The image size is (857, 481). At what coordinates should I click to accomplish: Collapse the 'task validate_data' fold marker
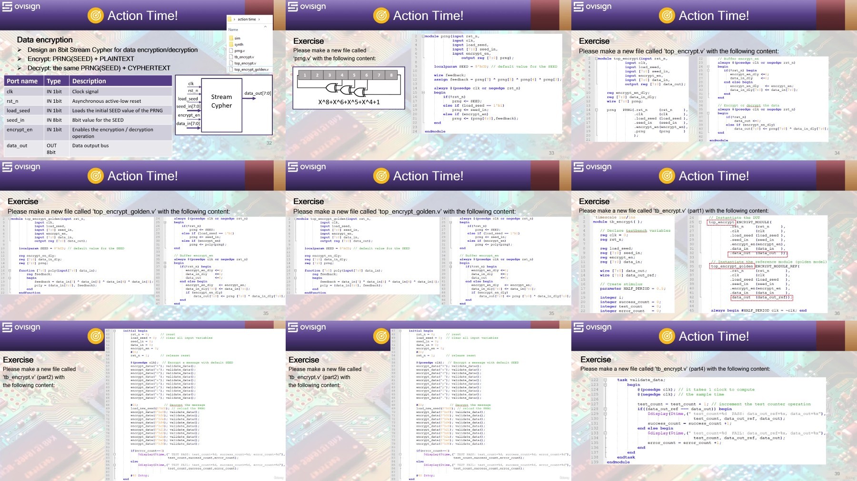coord(605,380)
